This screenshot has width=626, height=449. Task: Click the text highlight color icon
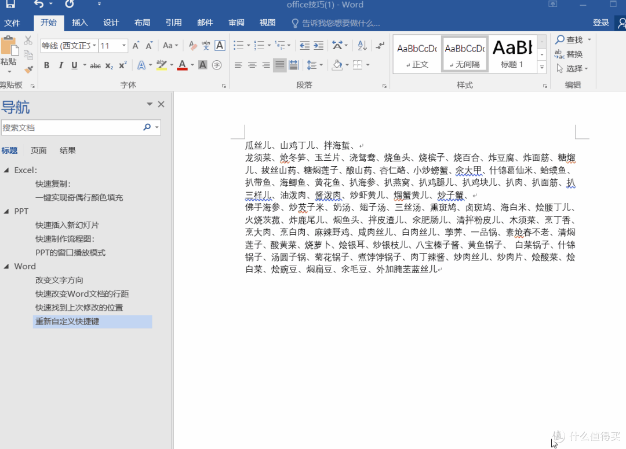click(161, 65)
